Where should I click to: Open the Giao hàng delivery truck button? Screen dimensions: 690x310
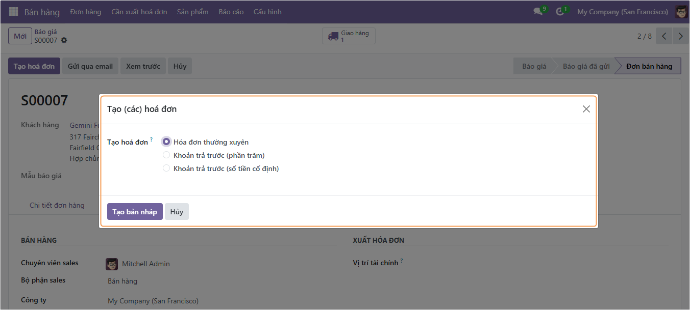349,36
